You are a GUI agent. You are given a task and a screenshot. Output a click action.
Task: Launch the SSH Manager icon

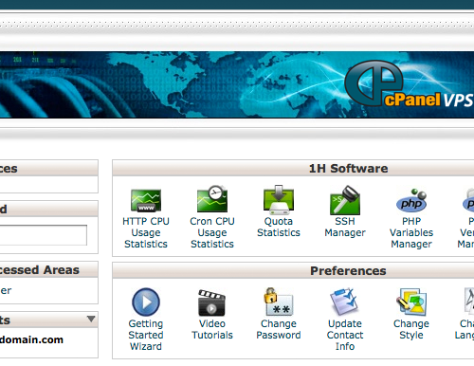(345, 200)
